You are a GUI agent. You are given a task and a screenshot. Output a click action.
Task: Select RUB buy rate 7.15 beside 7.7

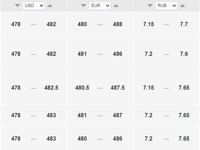tap(148, 24)
